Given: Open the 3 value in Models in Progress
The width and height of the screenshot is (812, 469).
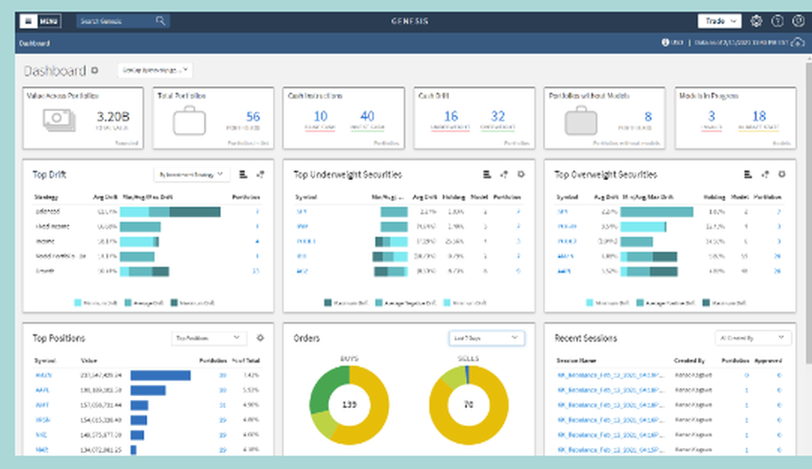Looking at the screenshot, I should pyautogui.click(x=711, y=117).
